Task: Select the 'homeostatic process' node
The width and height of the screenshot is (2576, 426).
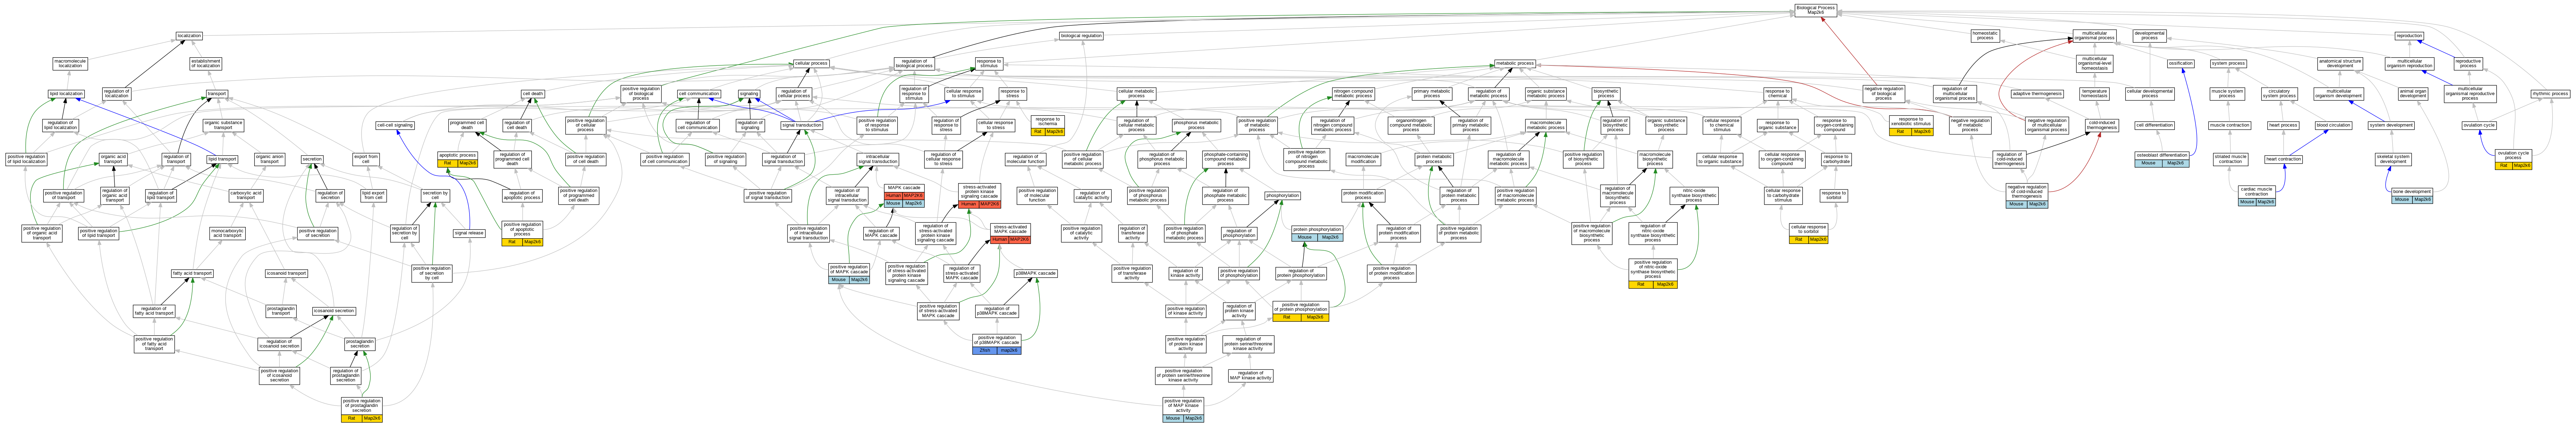Action: [1985, 36]
